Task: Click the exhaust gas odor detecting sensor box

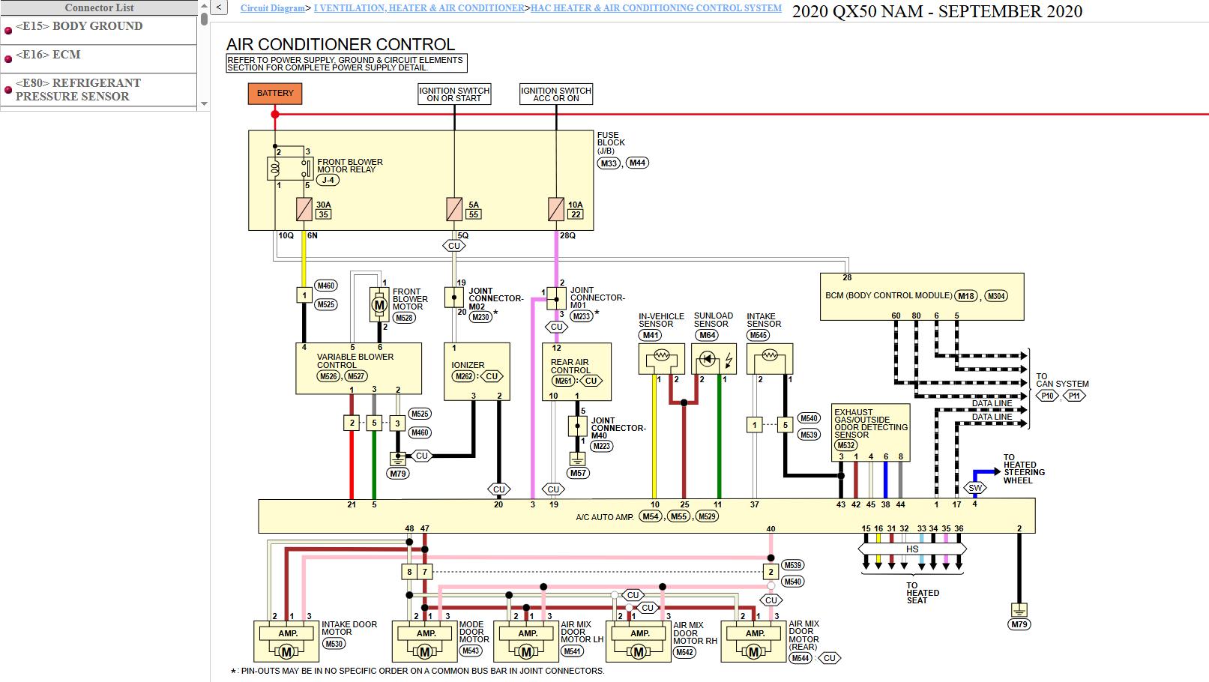Action: [872, 432]
